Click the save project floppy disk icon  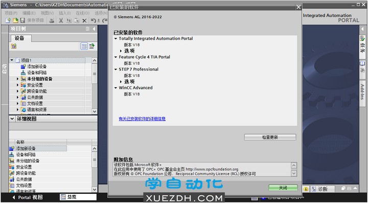tap(22, 20)
